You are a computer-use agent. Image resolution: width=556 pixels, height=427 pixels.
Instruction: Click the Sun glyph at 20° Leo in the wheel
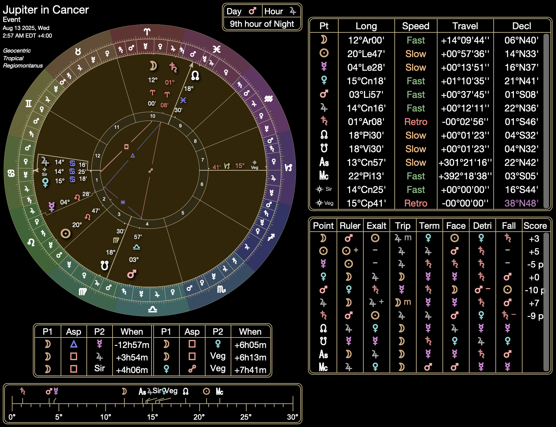coord(65,233)
